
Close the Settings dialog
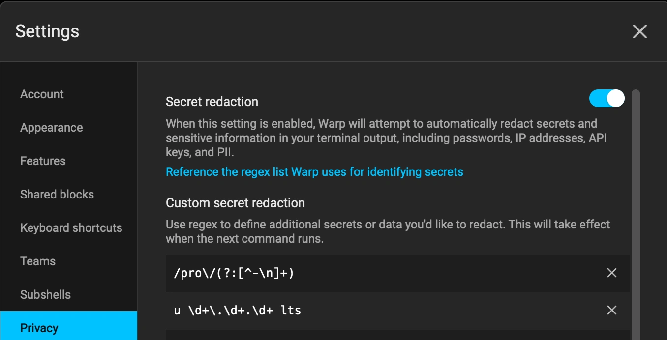point(639,31)
